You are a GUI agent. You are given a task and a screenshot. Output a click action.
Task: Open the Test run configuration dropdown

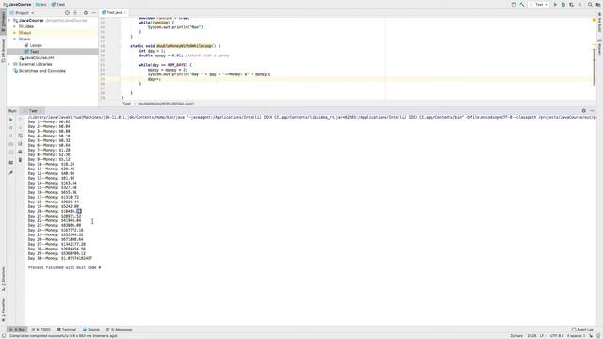click(x=539, y=4)
